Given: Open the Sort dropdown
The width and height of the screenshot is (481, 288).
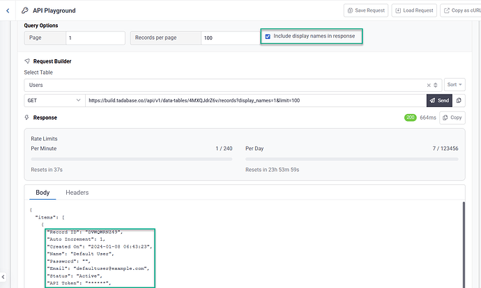Looking at the screenshot, I should point(453,84).
